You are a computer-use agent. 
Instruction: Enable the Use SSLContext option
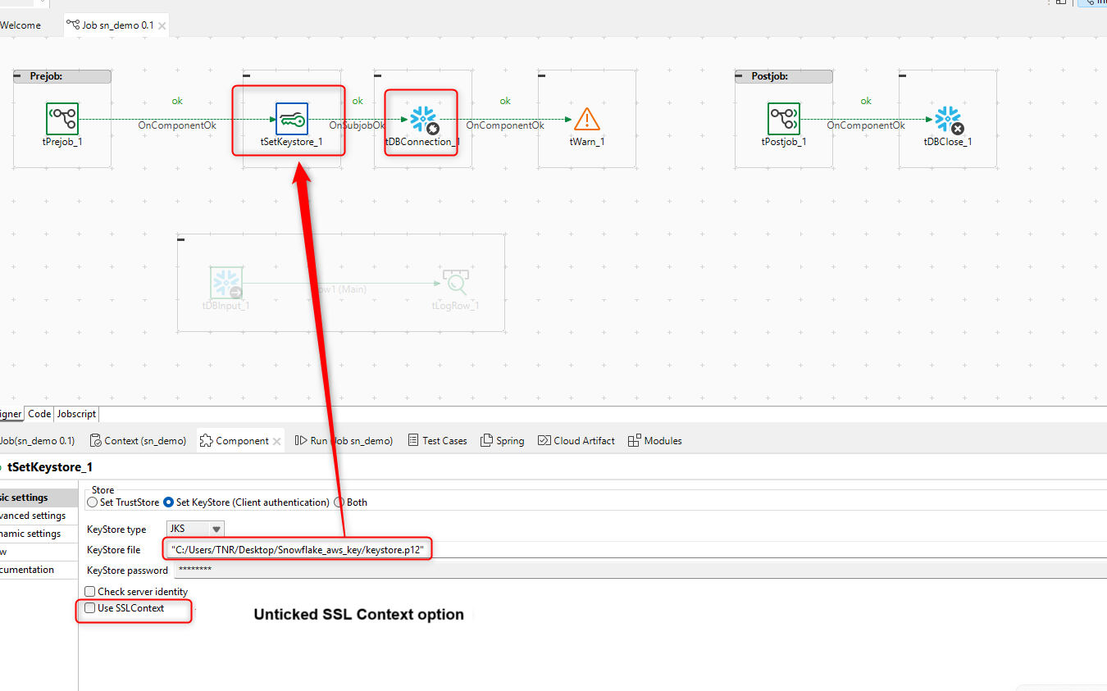(x=90, y=610)
